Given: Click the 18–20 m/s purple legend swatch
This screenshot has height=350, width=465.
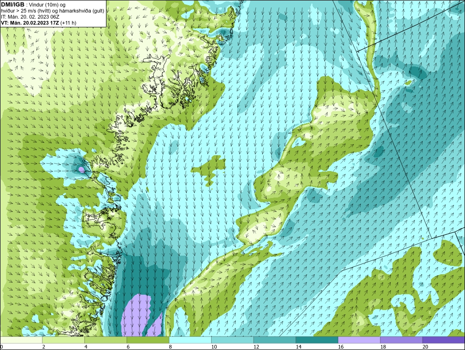Looking at the screenshot, I should coord(402,340).
